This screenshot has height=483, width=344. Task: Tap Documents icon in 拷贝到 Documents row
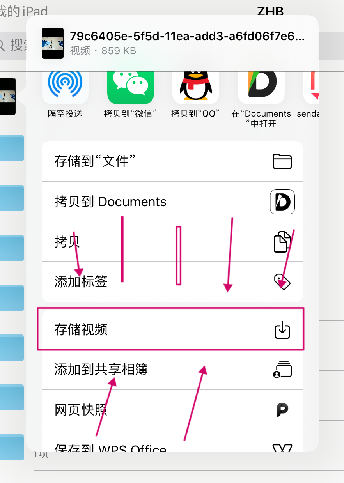pos(282,202)
